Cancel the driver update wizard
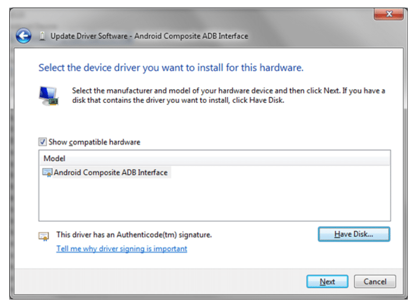Image resolution: width=416 pixels, height=302 pixels. (x=375, y=282)
